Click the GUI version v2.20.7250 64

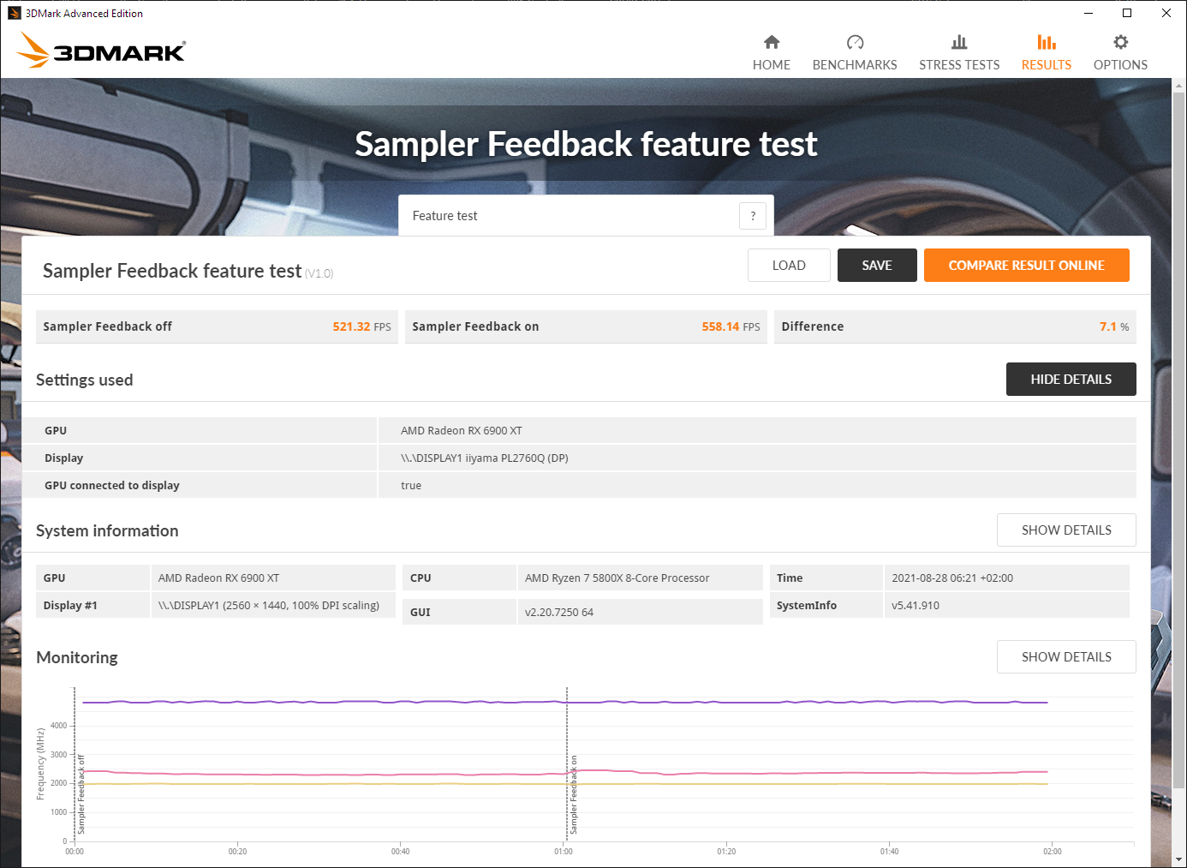click(x=559, y=613)
